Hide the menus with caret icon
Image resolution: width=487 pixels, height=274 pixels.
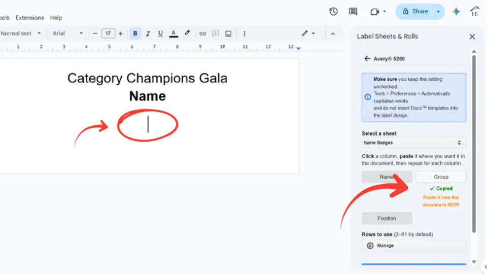coord(333,33)
